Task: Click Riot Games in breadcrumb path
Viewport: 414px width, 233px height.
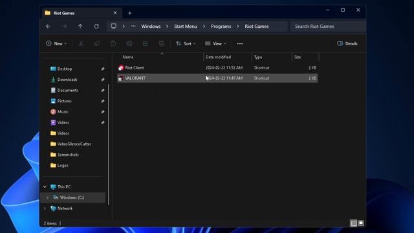Action: 257,27
